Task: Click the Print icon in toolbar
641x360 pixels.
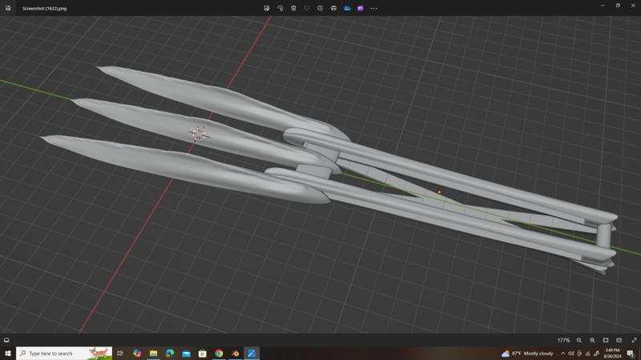Action: 333,8
